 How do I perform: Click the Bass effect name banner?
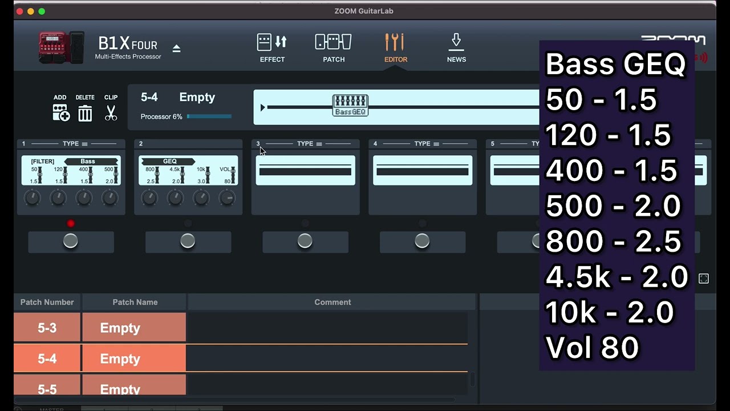click(x=91, y=162)
